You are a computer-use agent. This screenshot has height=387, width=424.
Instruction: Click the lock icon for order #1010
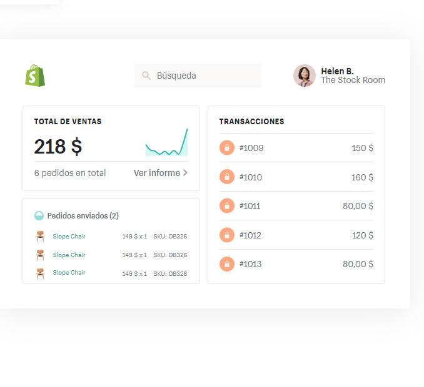227,177
